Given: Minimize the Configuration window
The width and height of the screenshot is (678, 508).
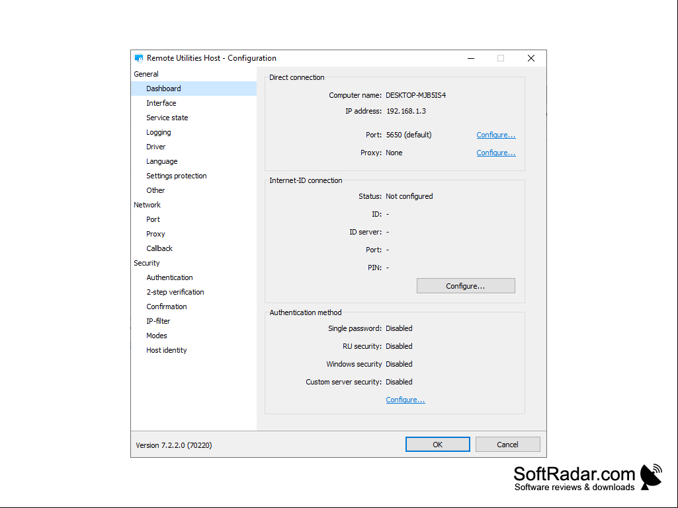Looking at the screenshot, I should (471, 58).
